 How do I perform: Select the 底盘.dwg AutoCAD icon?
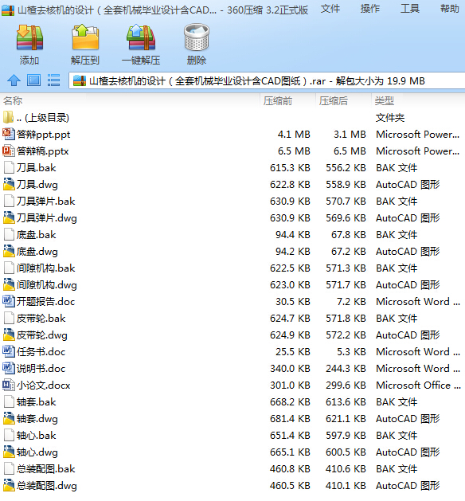9,252
